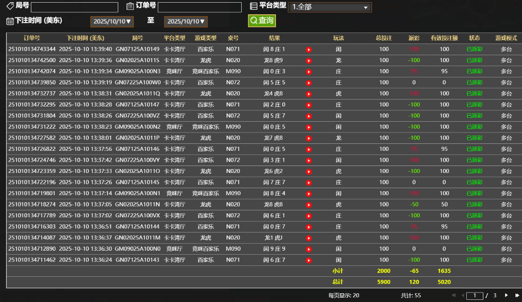522x302 pixels.
Task: Click the list icon beside 平台类型
Action: [253, 7]
